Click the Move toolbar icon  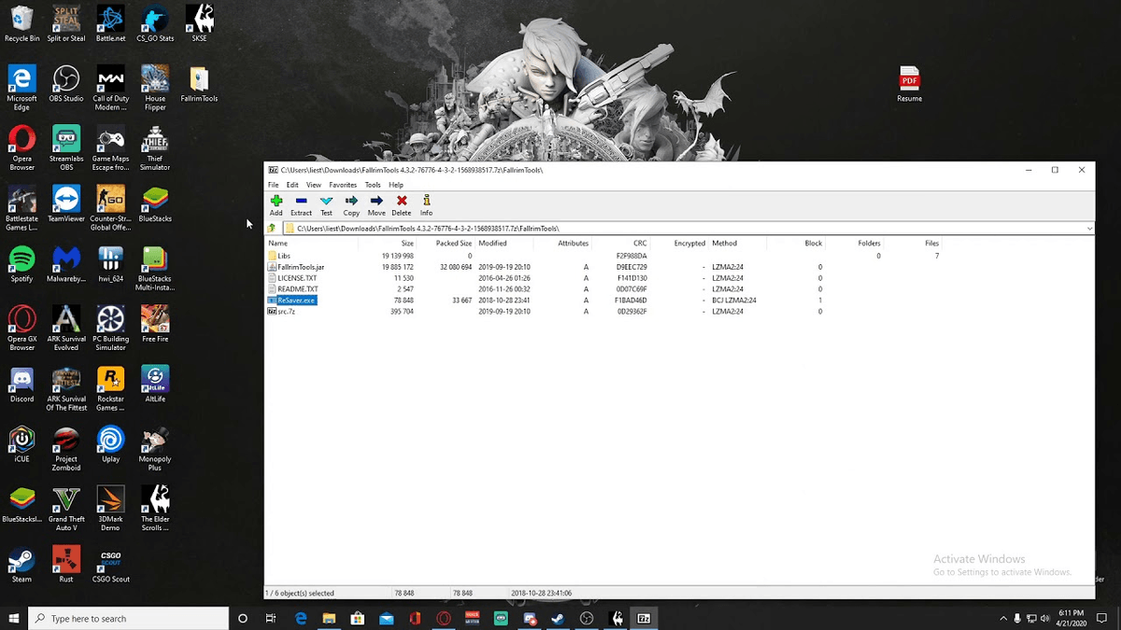pos(376,204)
